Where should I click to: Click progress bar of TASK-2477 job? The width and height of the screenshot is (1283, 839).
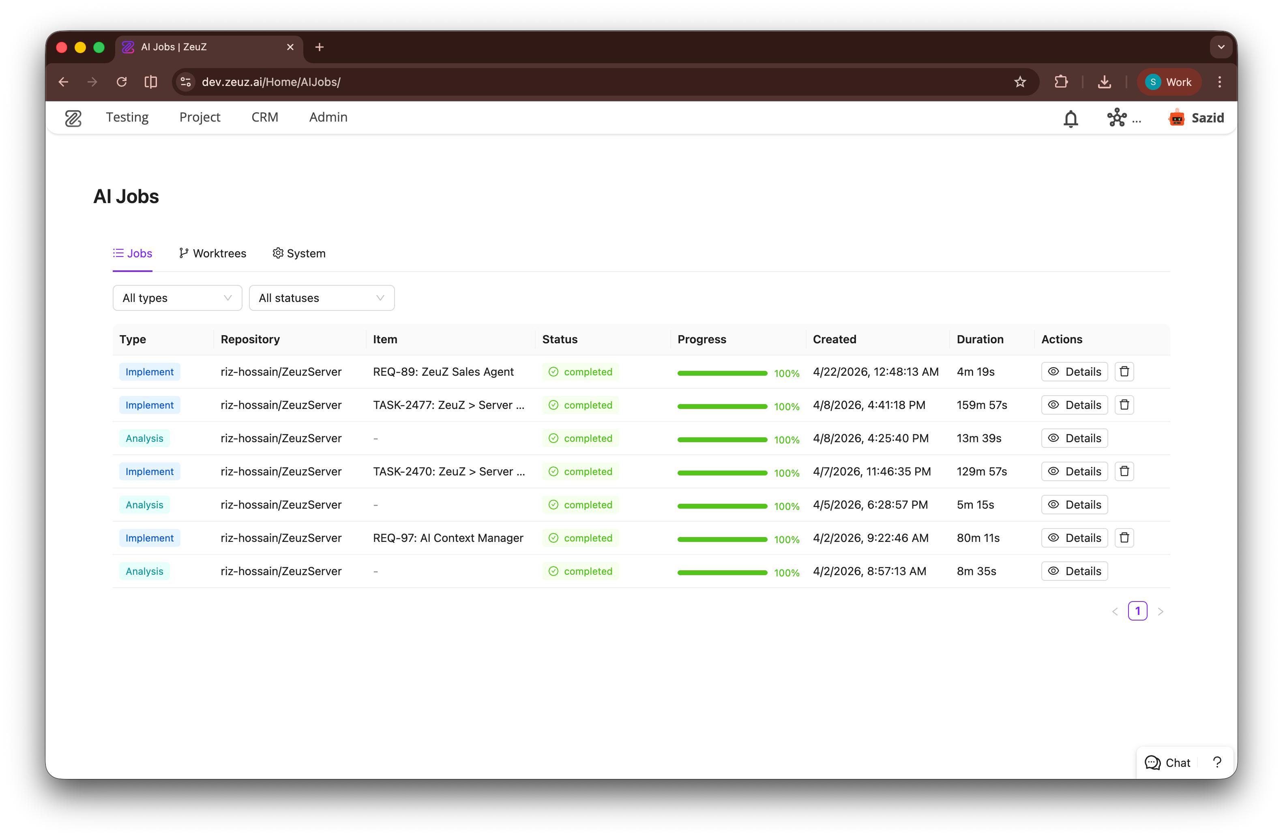(722, 406)
